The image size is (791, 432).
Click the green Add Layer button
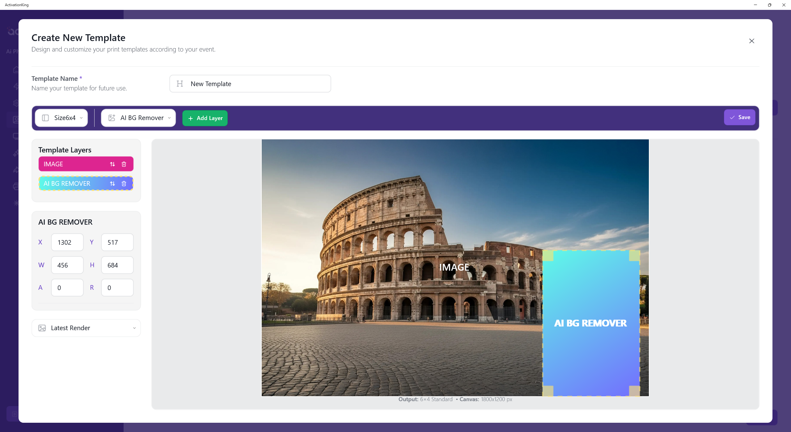point(205,118)
